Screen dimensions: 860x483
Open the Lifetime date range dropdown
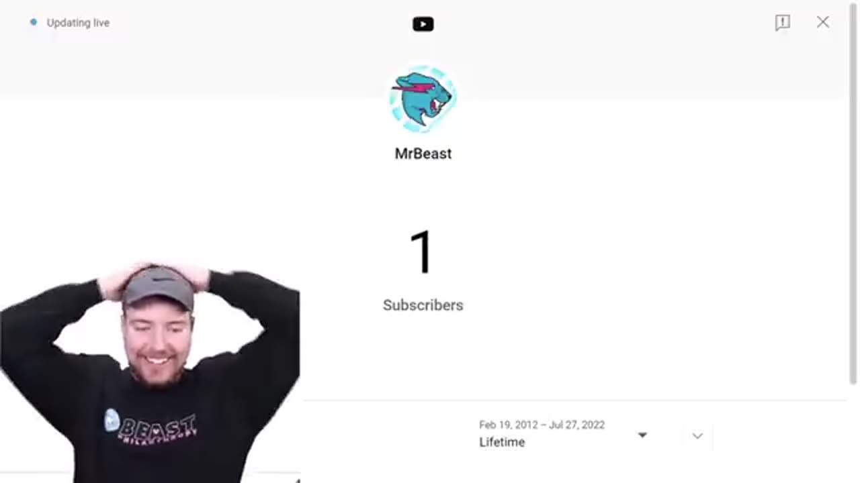[563, 435]
